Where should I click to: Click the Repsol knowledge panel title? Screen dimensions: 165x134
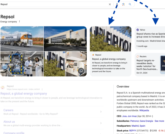[x=7, y=17]
